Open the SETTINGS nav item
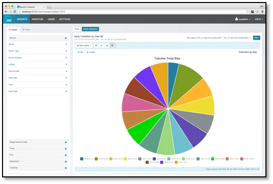 65,19
